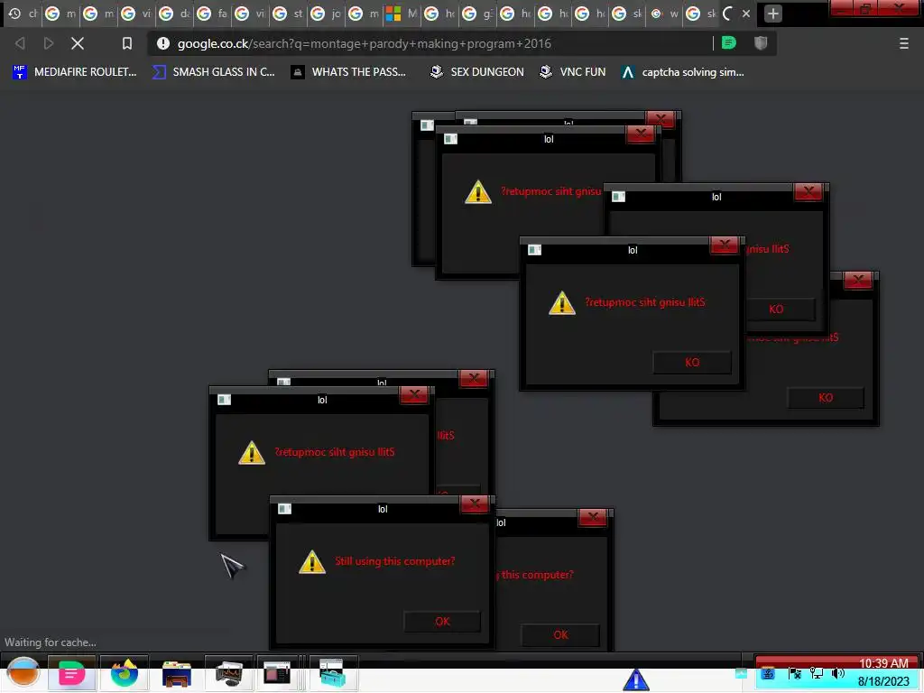The width and height of the screenshot is (924, 693).
Task: Open the printer-like app icon on the taskbar
Action: coord(176,673)
